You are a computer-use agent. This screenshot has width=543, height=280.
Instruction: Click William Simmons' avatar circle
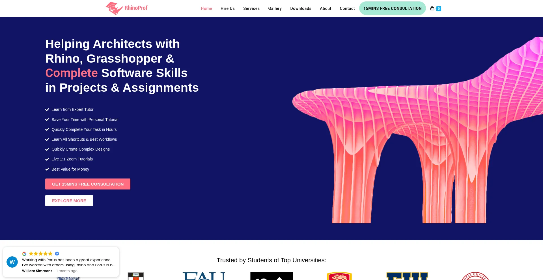tap(12, 262)
